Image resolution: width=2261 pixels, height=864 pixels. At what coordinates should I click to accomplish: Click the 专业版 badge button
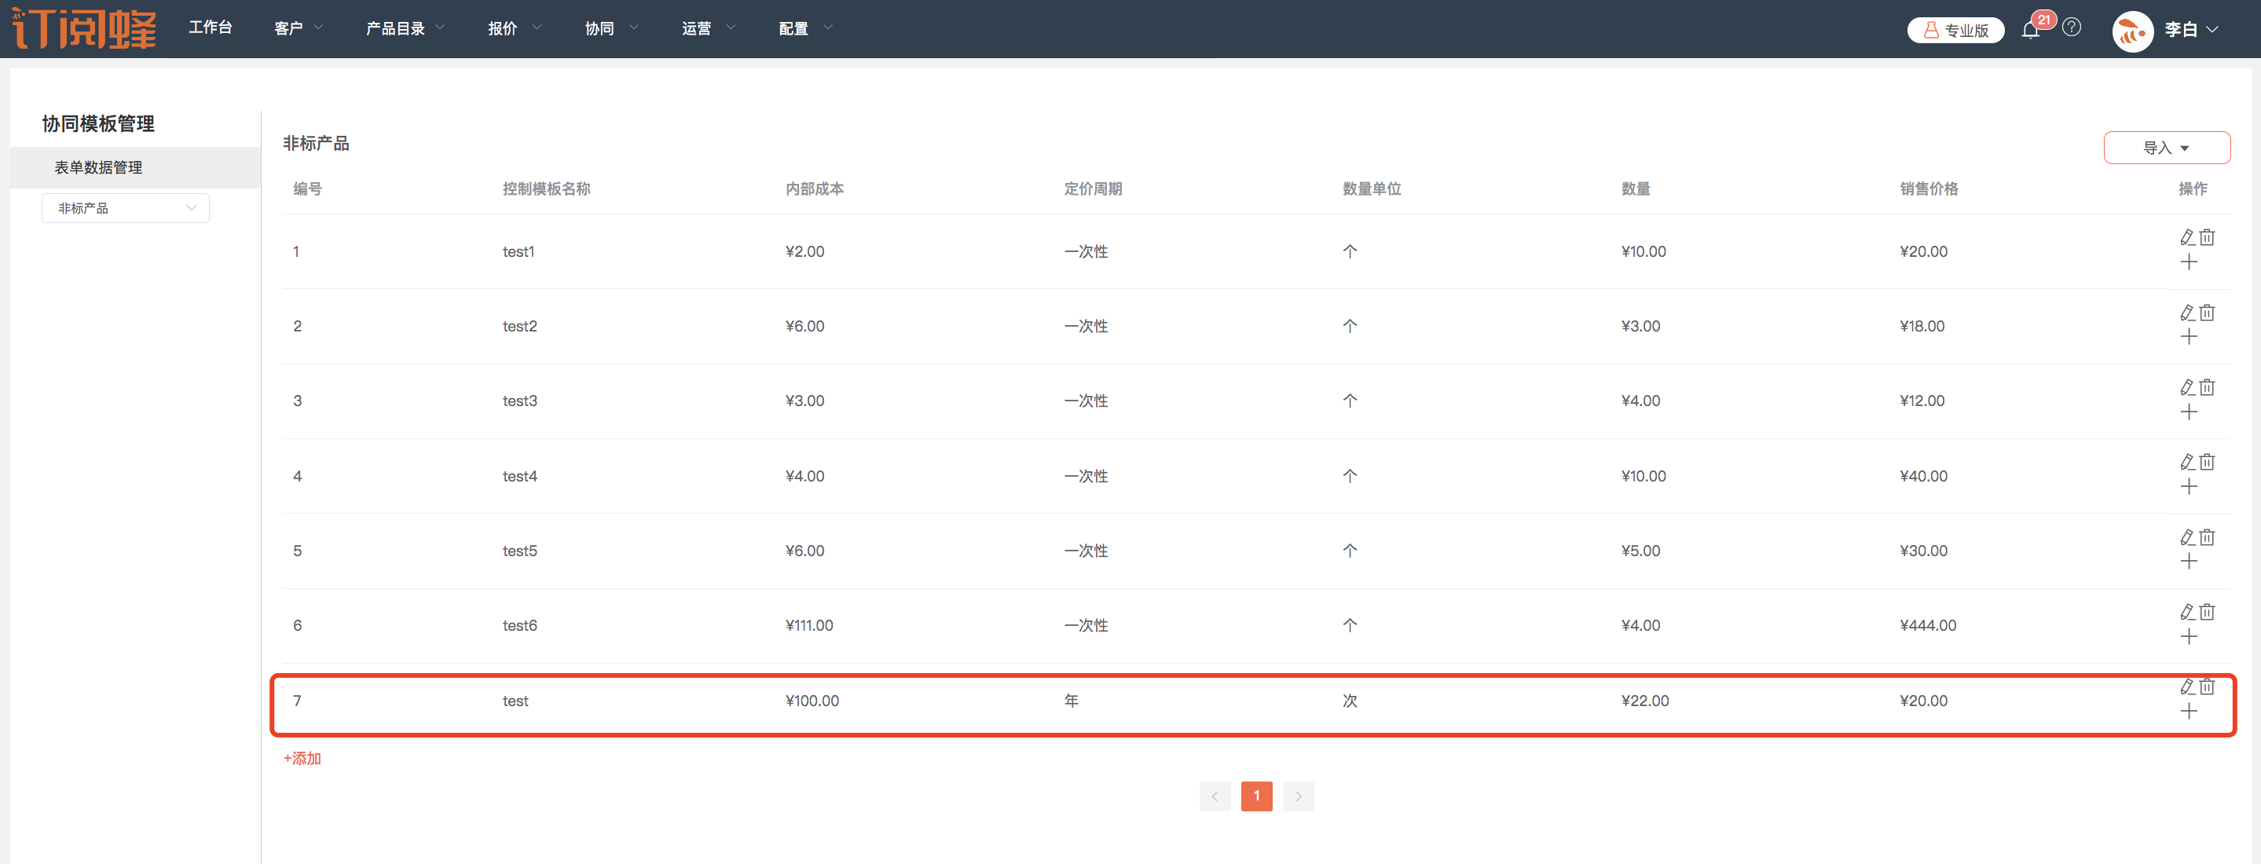pos(1955,30)
